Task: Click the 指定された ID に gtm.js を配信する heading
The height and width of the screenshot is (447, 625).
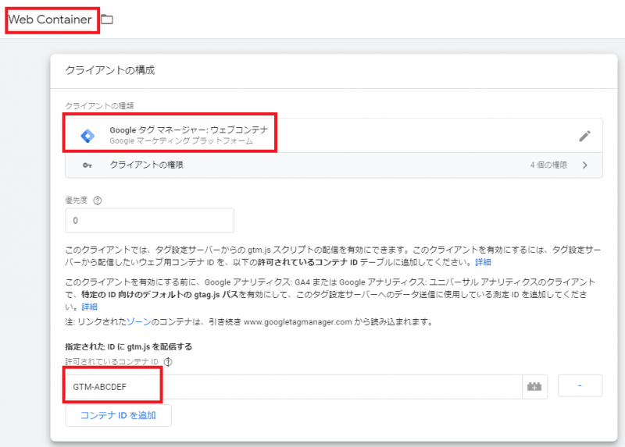Action: click(128, 346)
